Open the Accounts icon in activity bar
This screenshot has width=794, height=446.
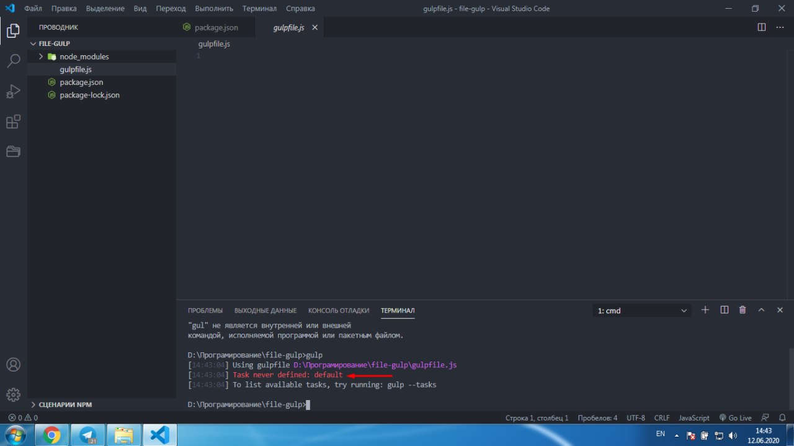tap(13, 365)
